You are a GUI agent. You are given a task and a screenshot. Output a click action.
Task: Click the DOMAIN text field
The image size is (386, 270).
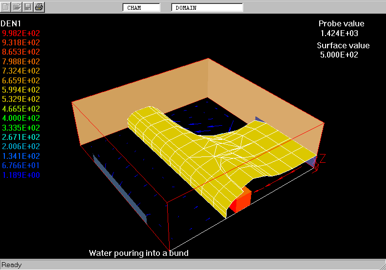[207, 7]
